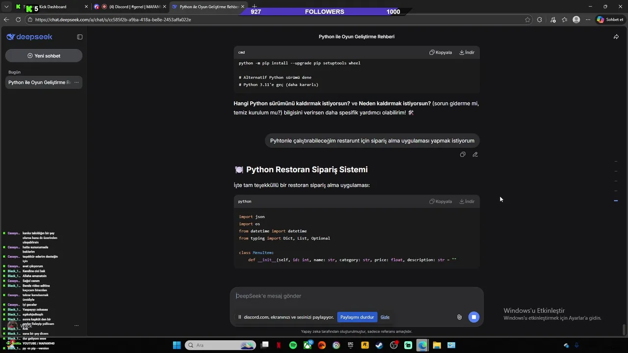Stop the response generation button
This screenshot has height=353, width=628.
point(473,317)
